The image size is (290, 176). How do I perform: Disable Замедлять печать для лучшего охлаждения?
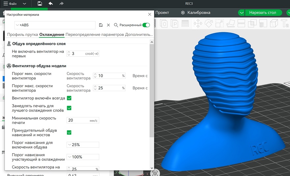coord(69,108)
